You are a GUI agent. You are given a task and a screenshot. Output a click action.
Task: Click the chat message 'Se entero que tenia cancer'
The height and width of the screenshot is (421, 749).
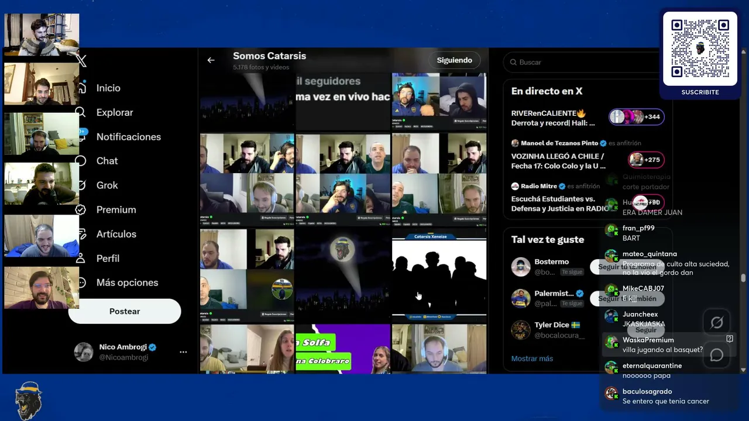666,401
